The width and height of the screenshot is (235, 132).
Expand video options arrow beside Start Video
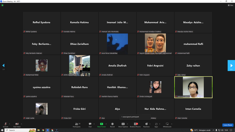[x=21, y=124]
